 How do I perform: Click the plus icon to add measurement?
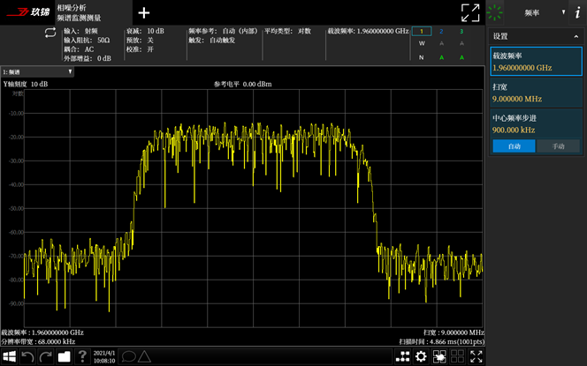[x=144, y=13]
